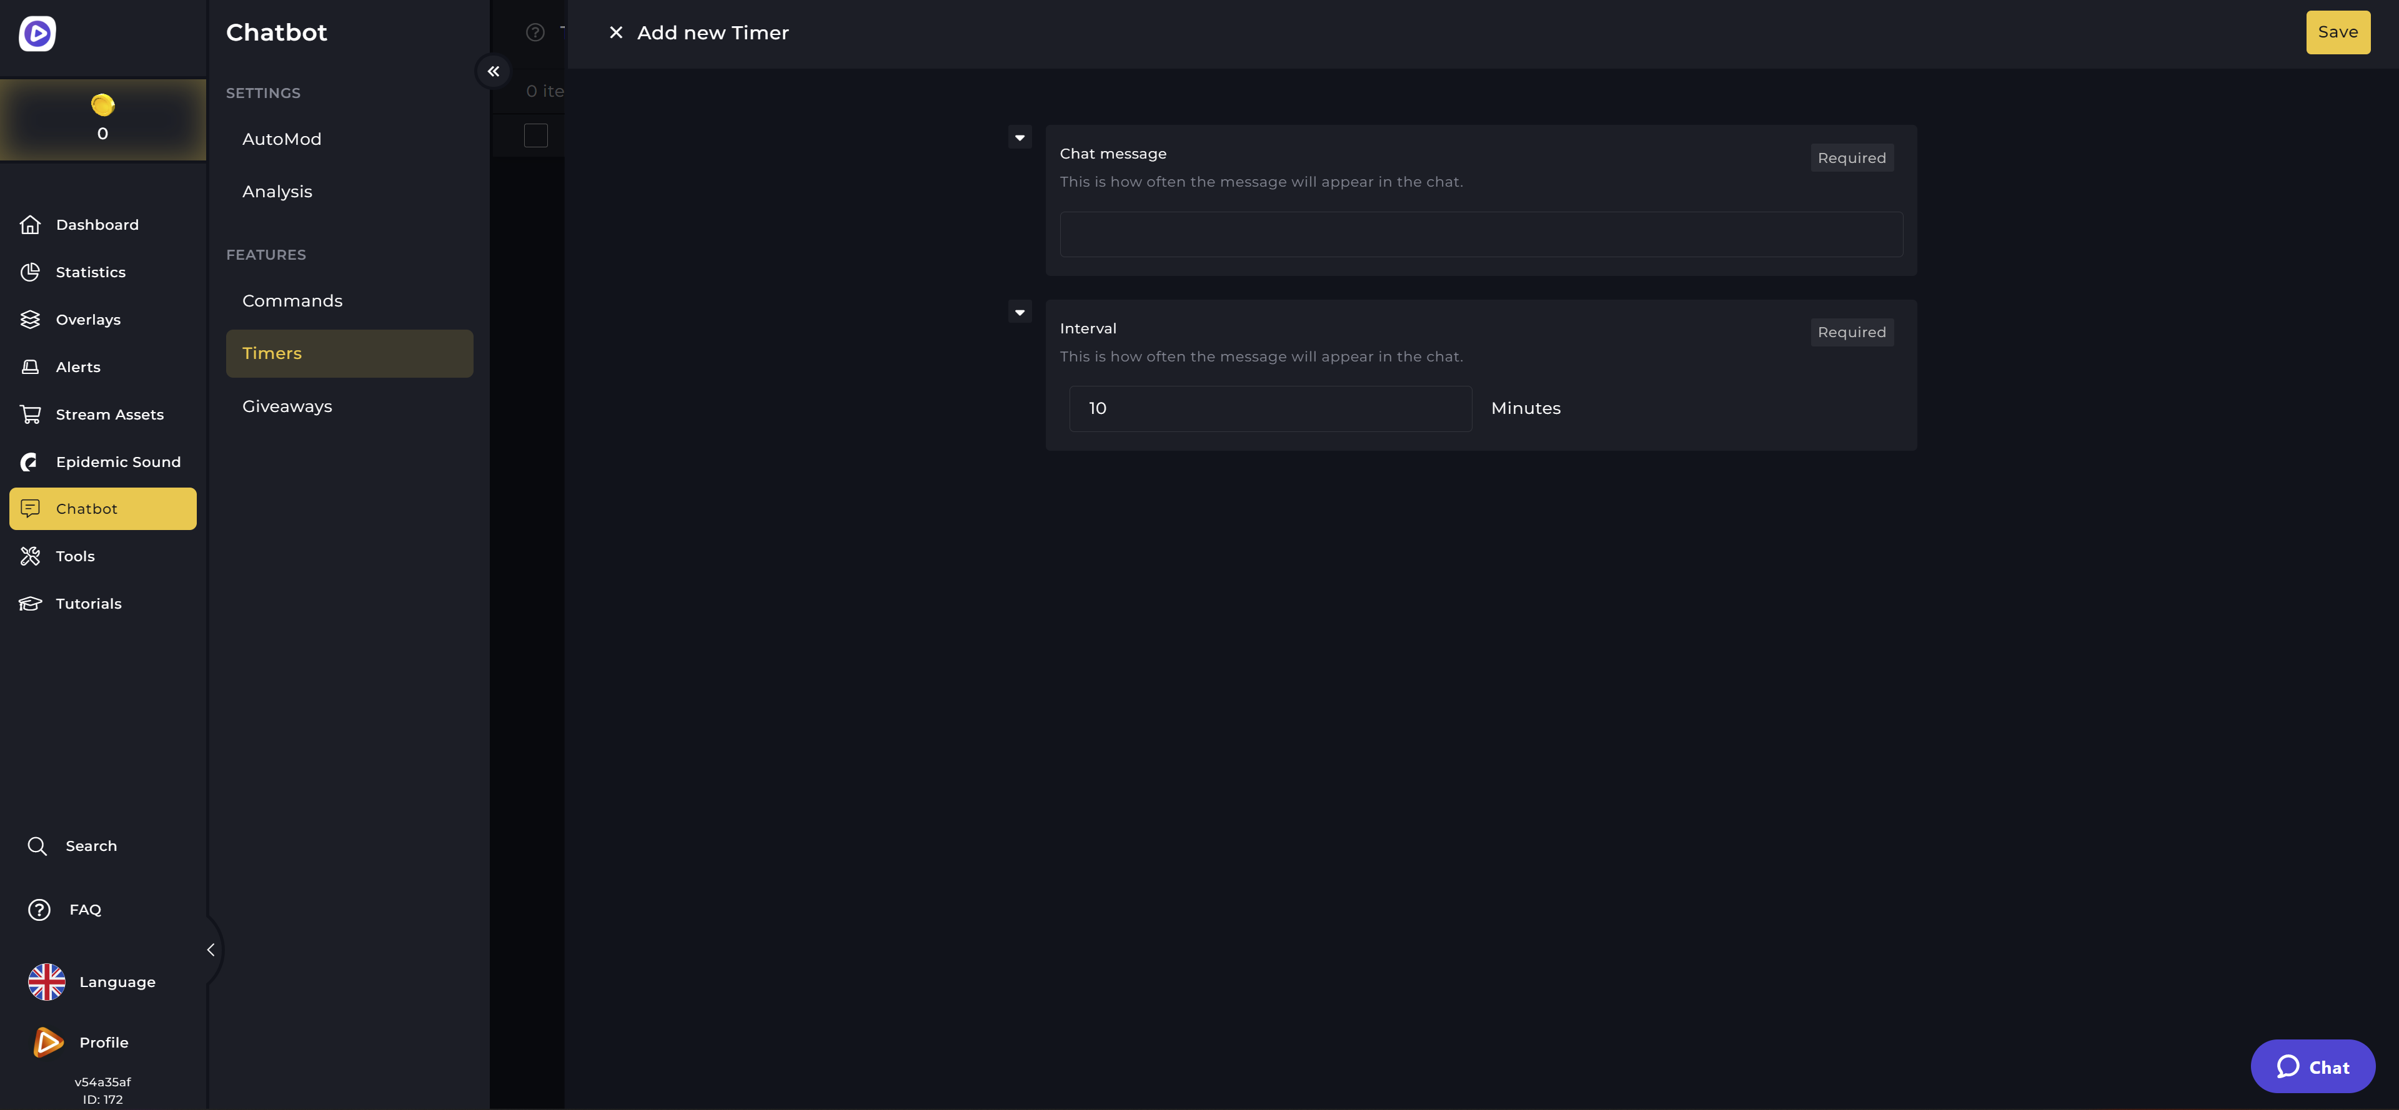The height and width of the screenshot is (1110, 2399).
Task: Open the purple Chat support button
Action: click(2312, 1066)
